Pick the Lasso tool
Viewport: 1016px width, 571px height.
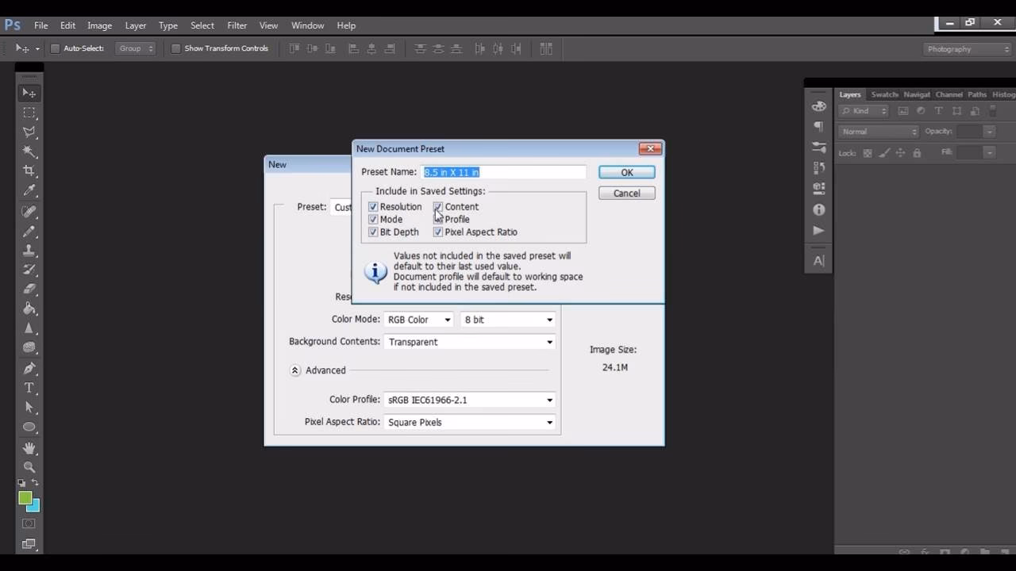pyautogui.click(x=29, y=130)
